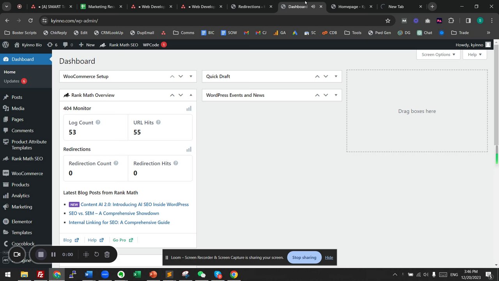Move Quick Draft box up
This screenshot has height=281, width=499.
317,76
